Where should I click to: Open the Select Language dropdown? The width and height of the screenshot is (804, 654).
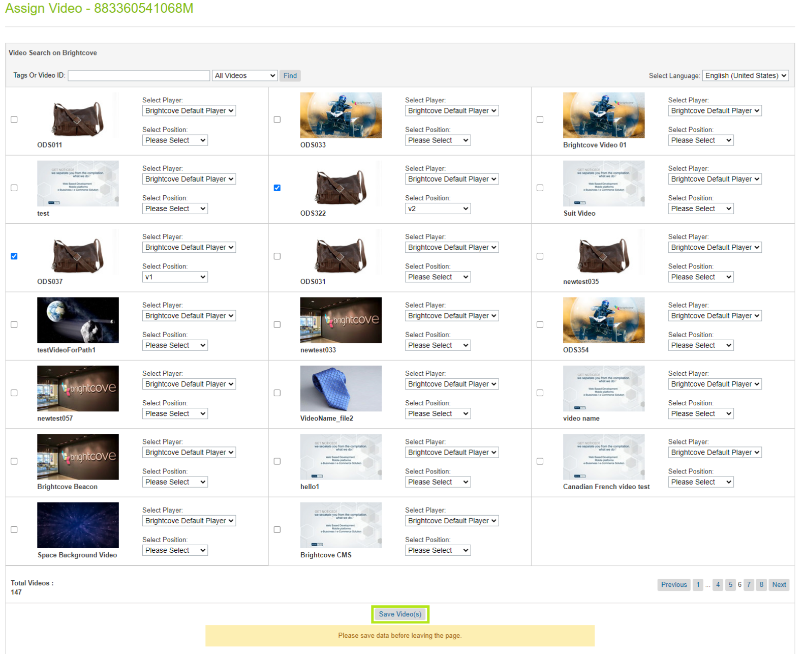click(x=745, y=75)
